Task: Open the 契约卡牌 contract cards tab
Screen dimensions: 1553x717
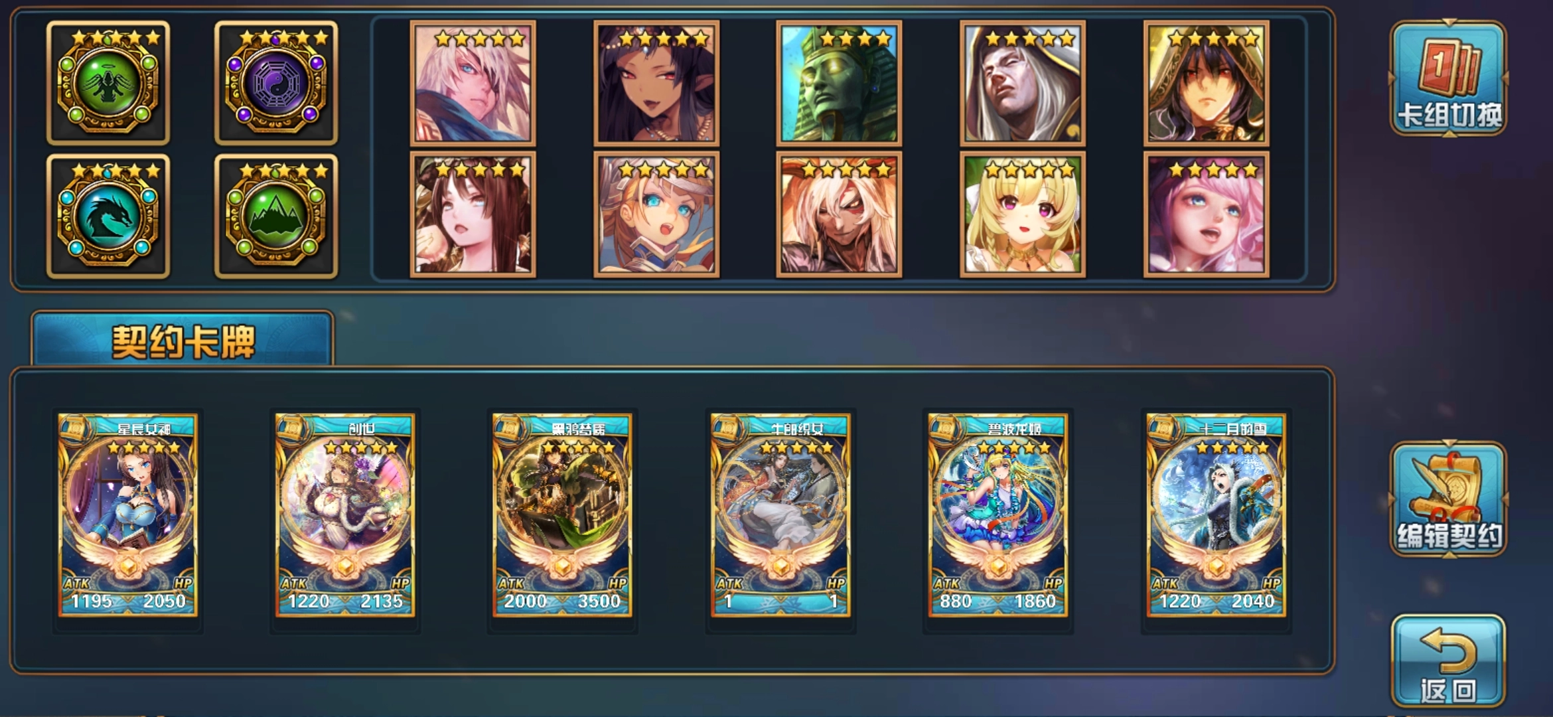Action: 183,340
